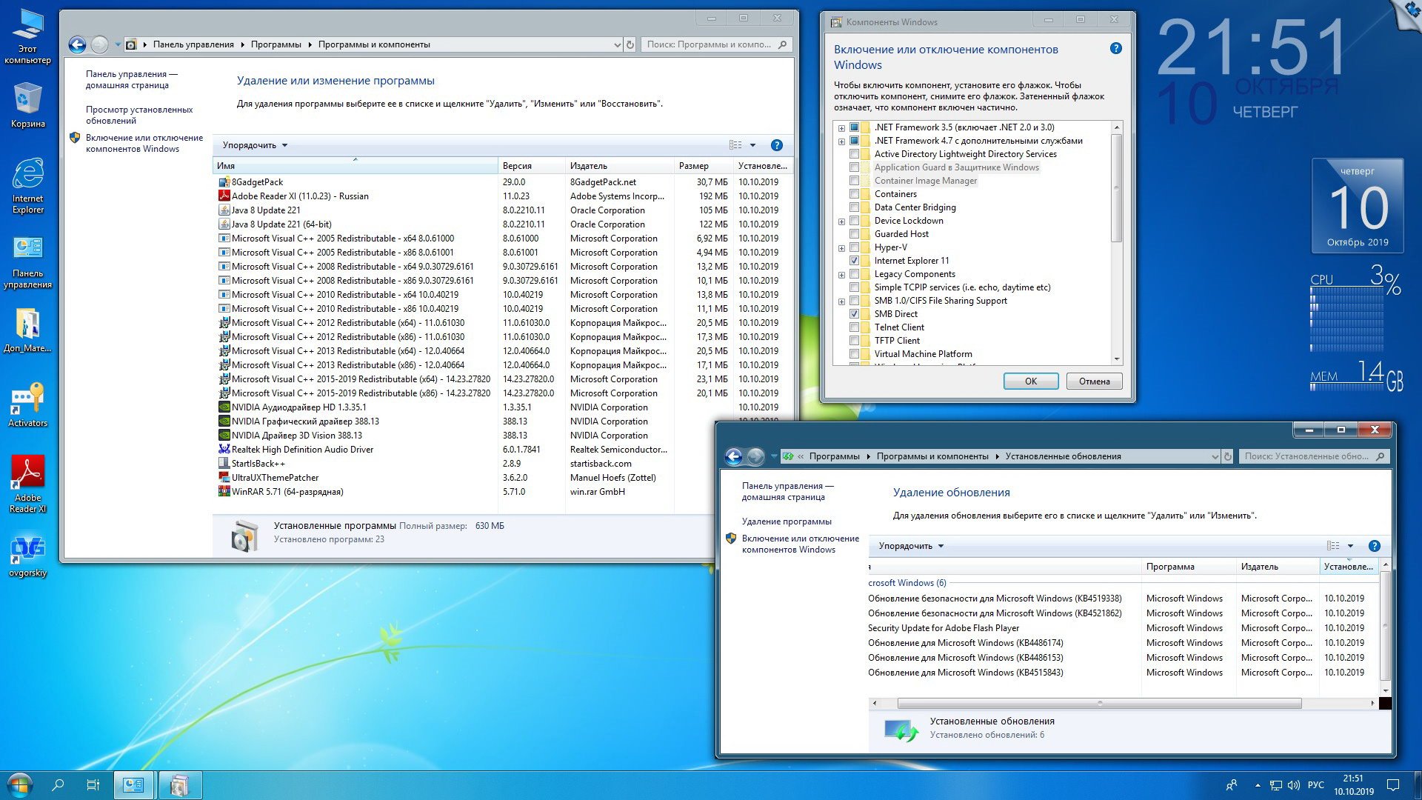Screen dimensions: 1422x800
Task: Open Включение или отключение компонентов link in Programs window
Action: (144, 143)
